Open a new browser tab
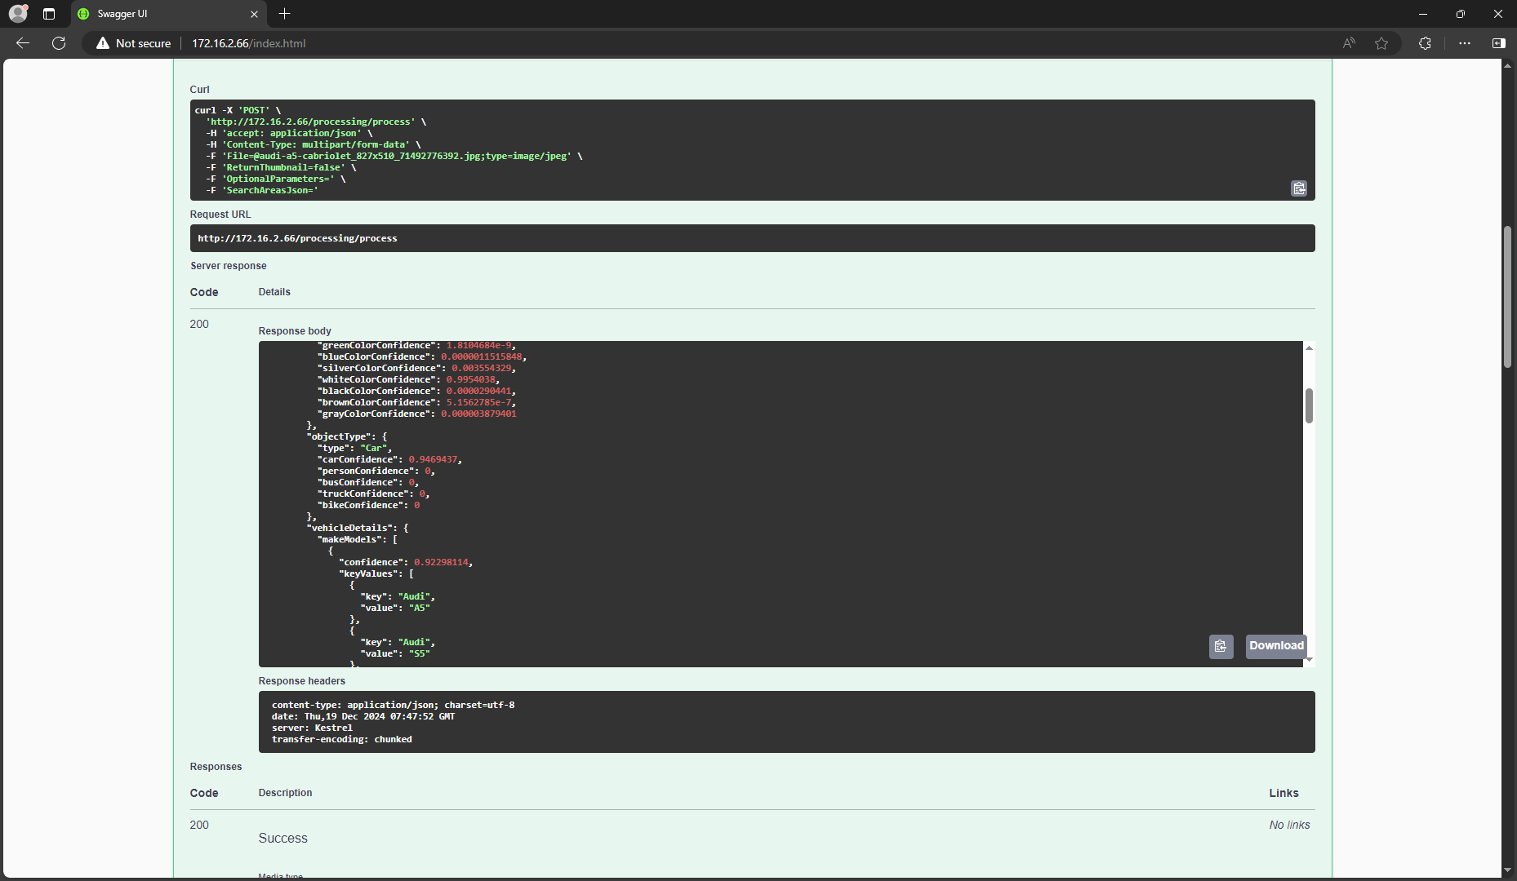Screen dimensions: 1517x881 click(284, 14)
